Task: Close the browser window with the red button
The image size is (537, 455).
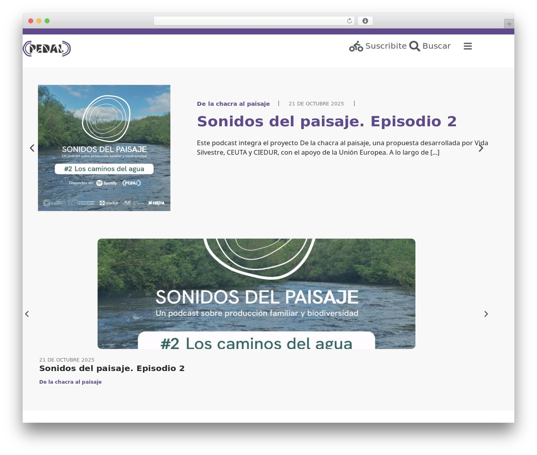Action: click(x=31, y=21)
